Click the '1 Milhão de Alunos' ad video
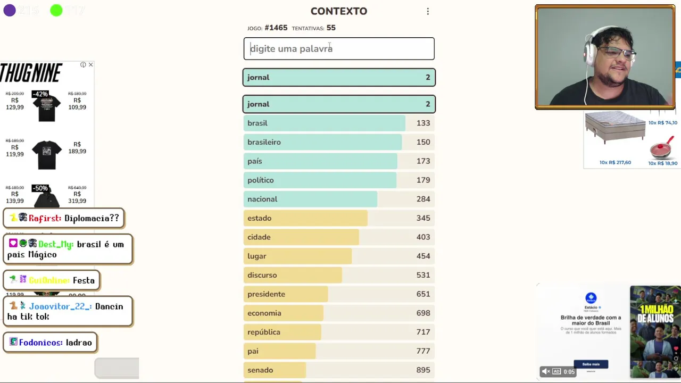681x383 pixels. coord(655,331)
